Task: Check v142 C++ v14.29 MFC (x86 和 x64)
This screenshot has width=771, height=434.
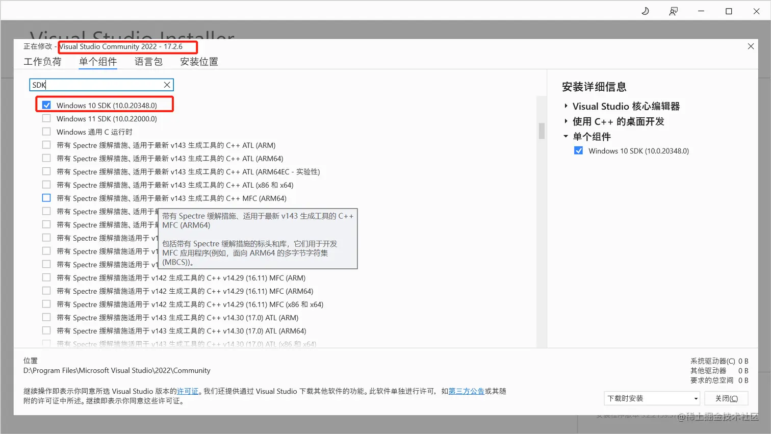Action: (46, 304)
